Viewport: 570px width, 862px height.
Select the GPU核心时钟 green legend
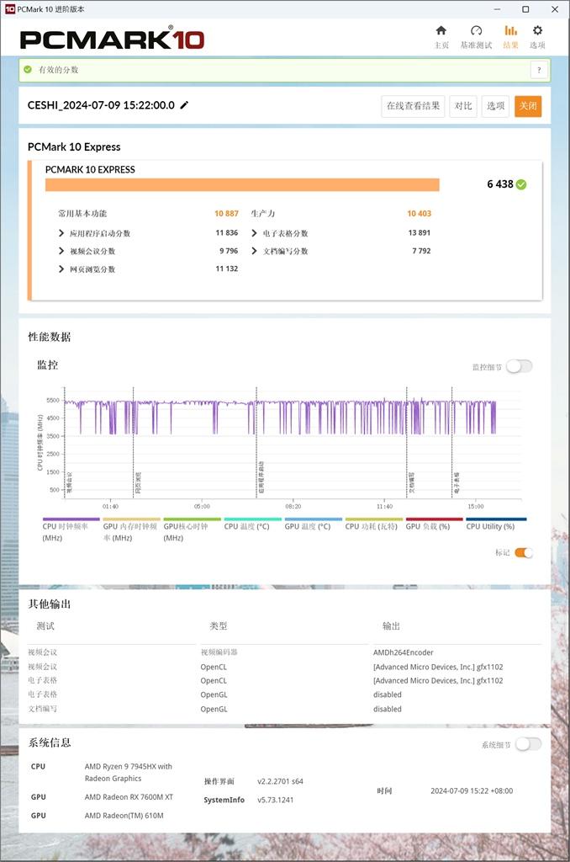coord(192,530)
